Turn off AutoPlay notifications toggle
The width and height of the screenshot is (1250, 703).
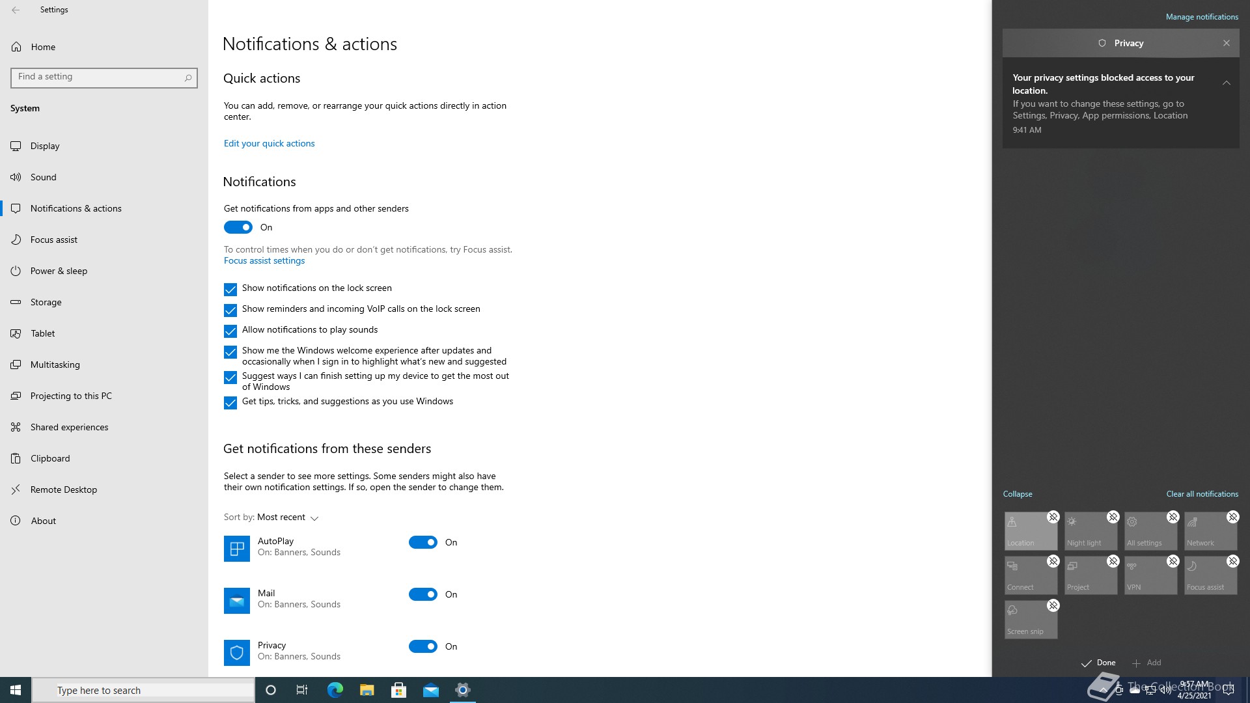click(423, 542)
